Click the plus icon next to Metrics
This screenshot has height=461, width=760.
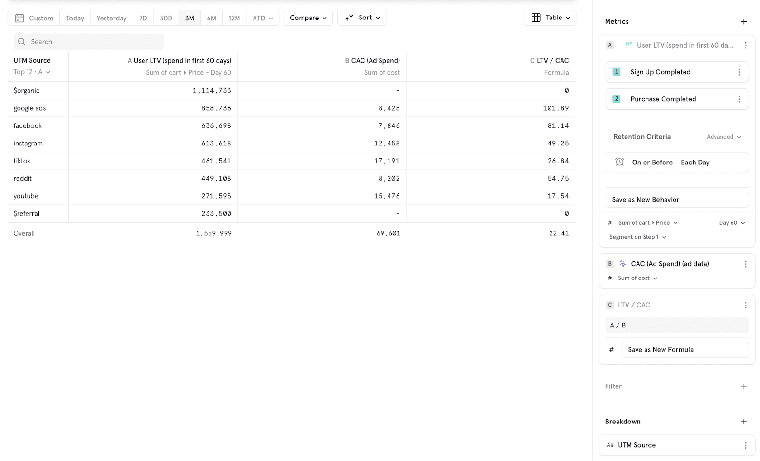[x=744, y=22]
